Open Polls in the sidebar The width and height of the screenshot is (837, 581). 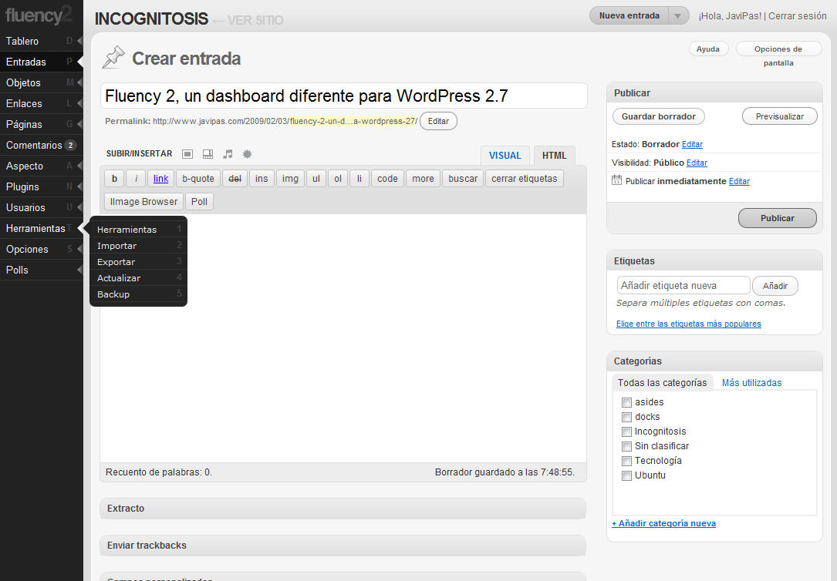tap(41, 270)
